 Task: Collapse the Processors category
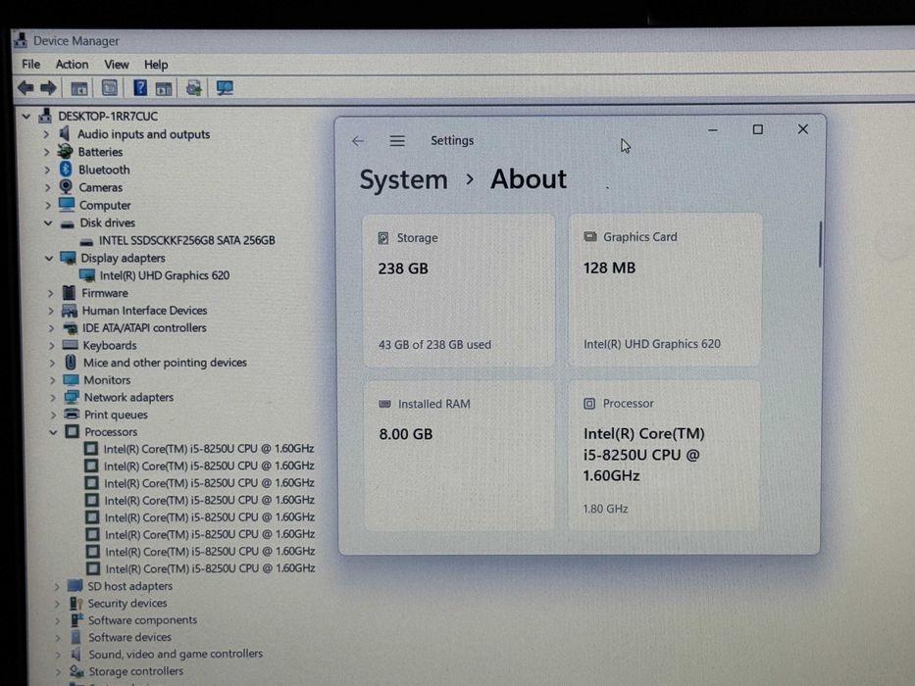pyautogui.click(x=53, y=432)
